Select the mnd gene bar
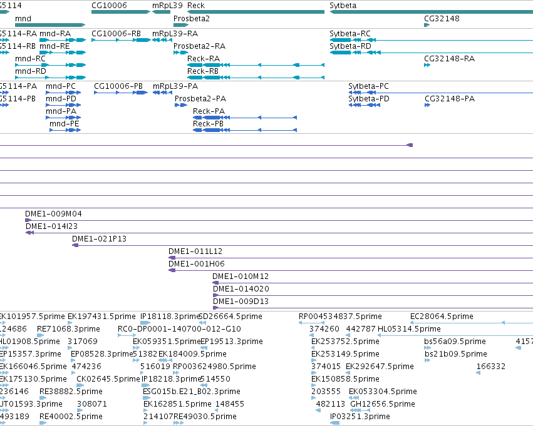The width and height of the screenshot is (533, 426). [50, 25]
